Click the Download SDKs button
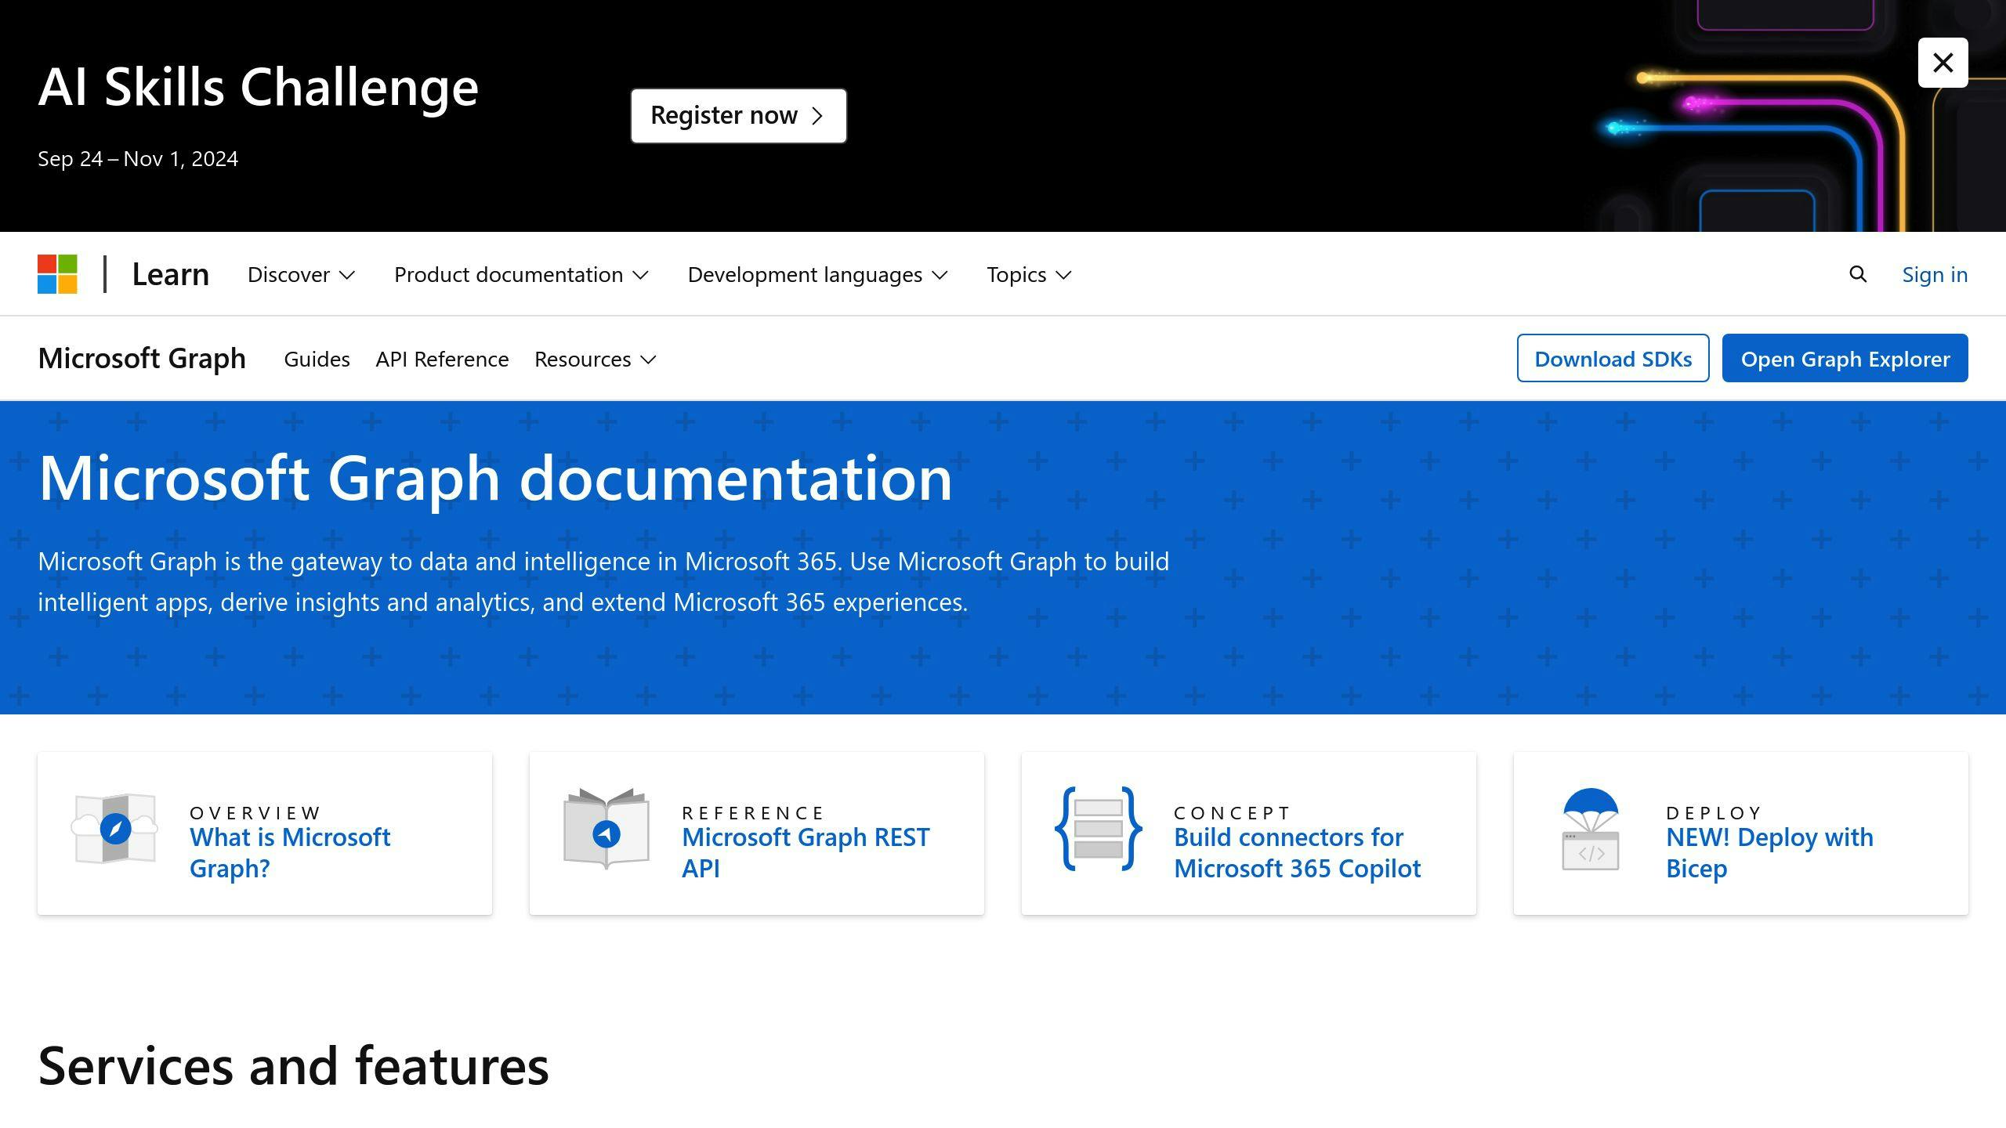This screenshot has height=1128, width=2006. pyautogui.click(x=1613, y=358)
